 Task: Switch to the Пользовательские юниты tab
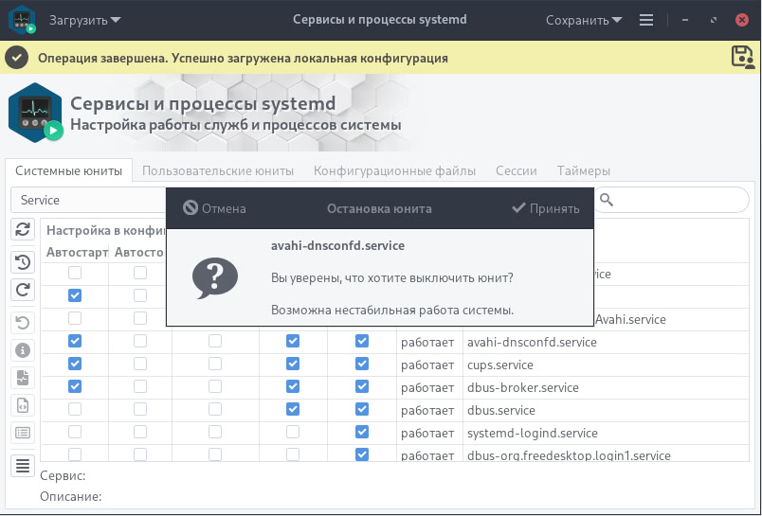[218, 171]
